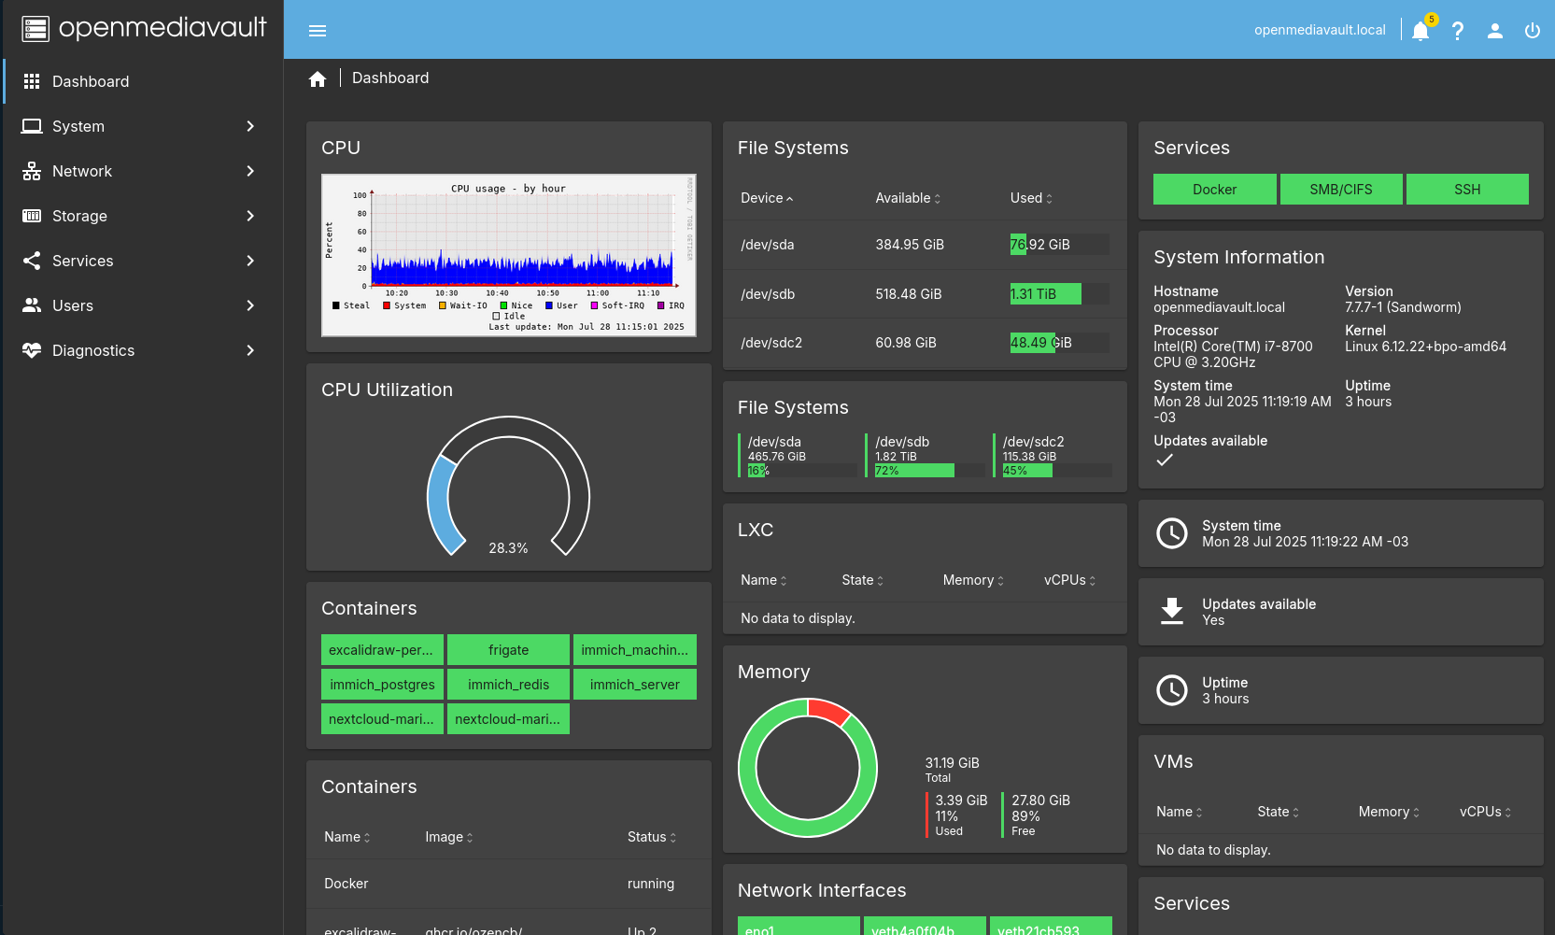Open the Network menu
1555x935 pixels.
coord(143,171)
